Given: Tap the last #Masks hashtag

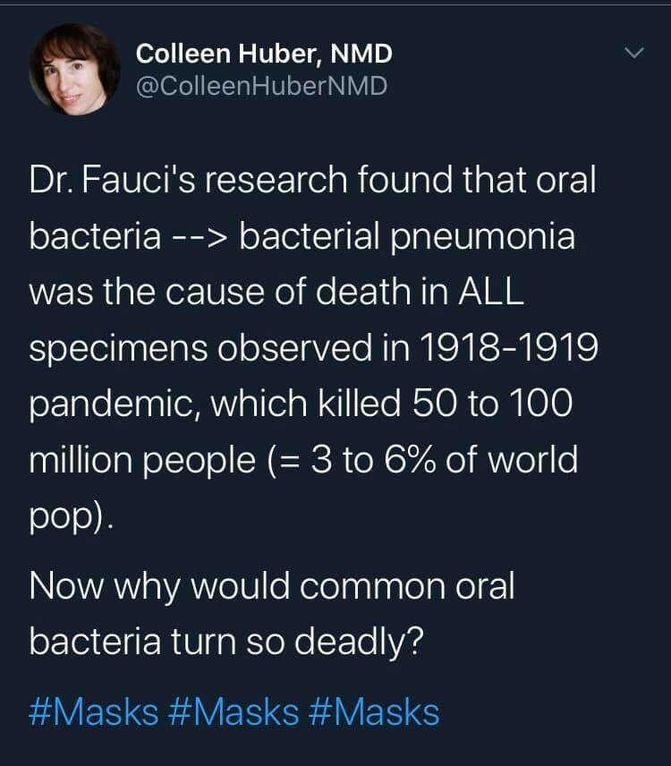Looking at the screenshot, I should click(375, 712).
